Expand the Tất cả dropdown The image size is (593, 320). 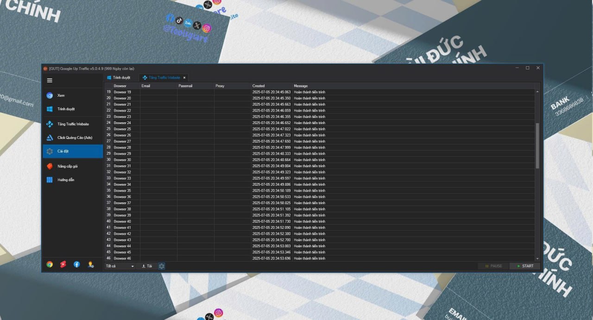[120, 266]
